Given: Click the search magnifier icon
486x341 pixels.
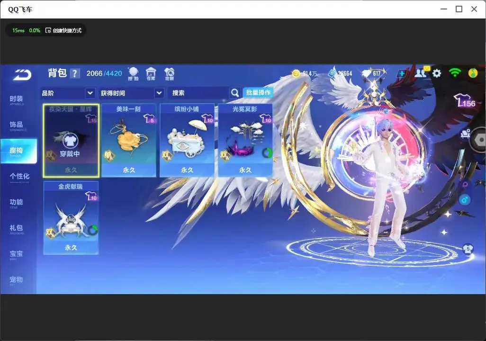Looking at the screenshot, I should coord(235,93).
